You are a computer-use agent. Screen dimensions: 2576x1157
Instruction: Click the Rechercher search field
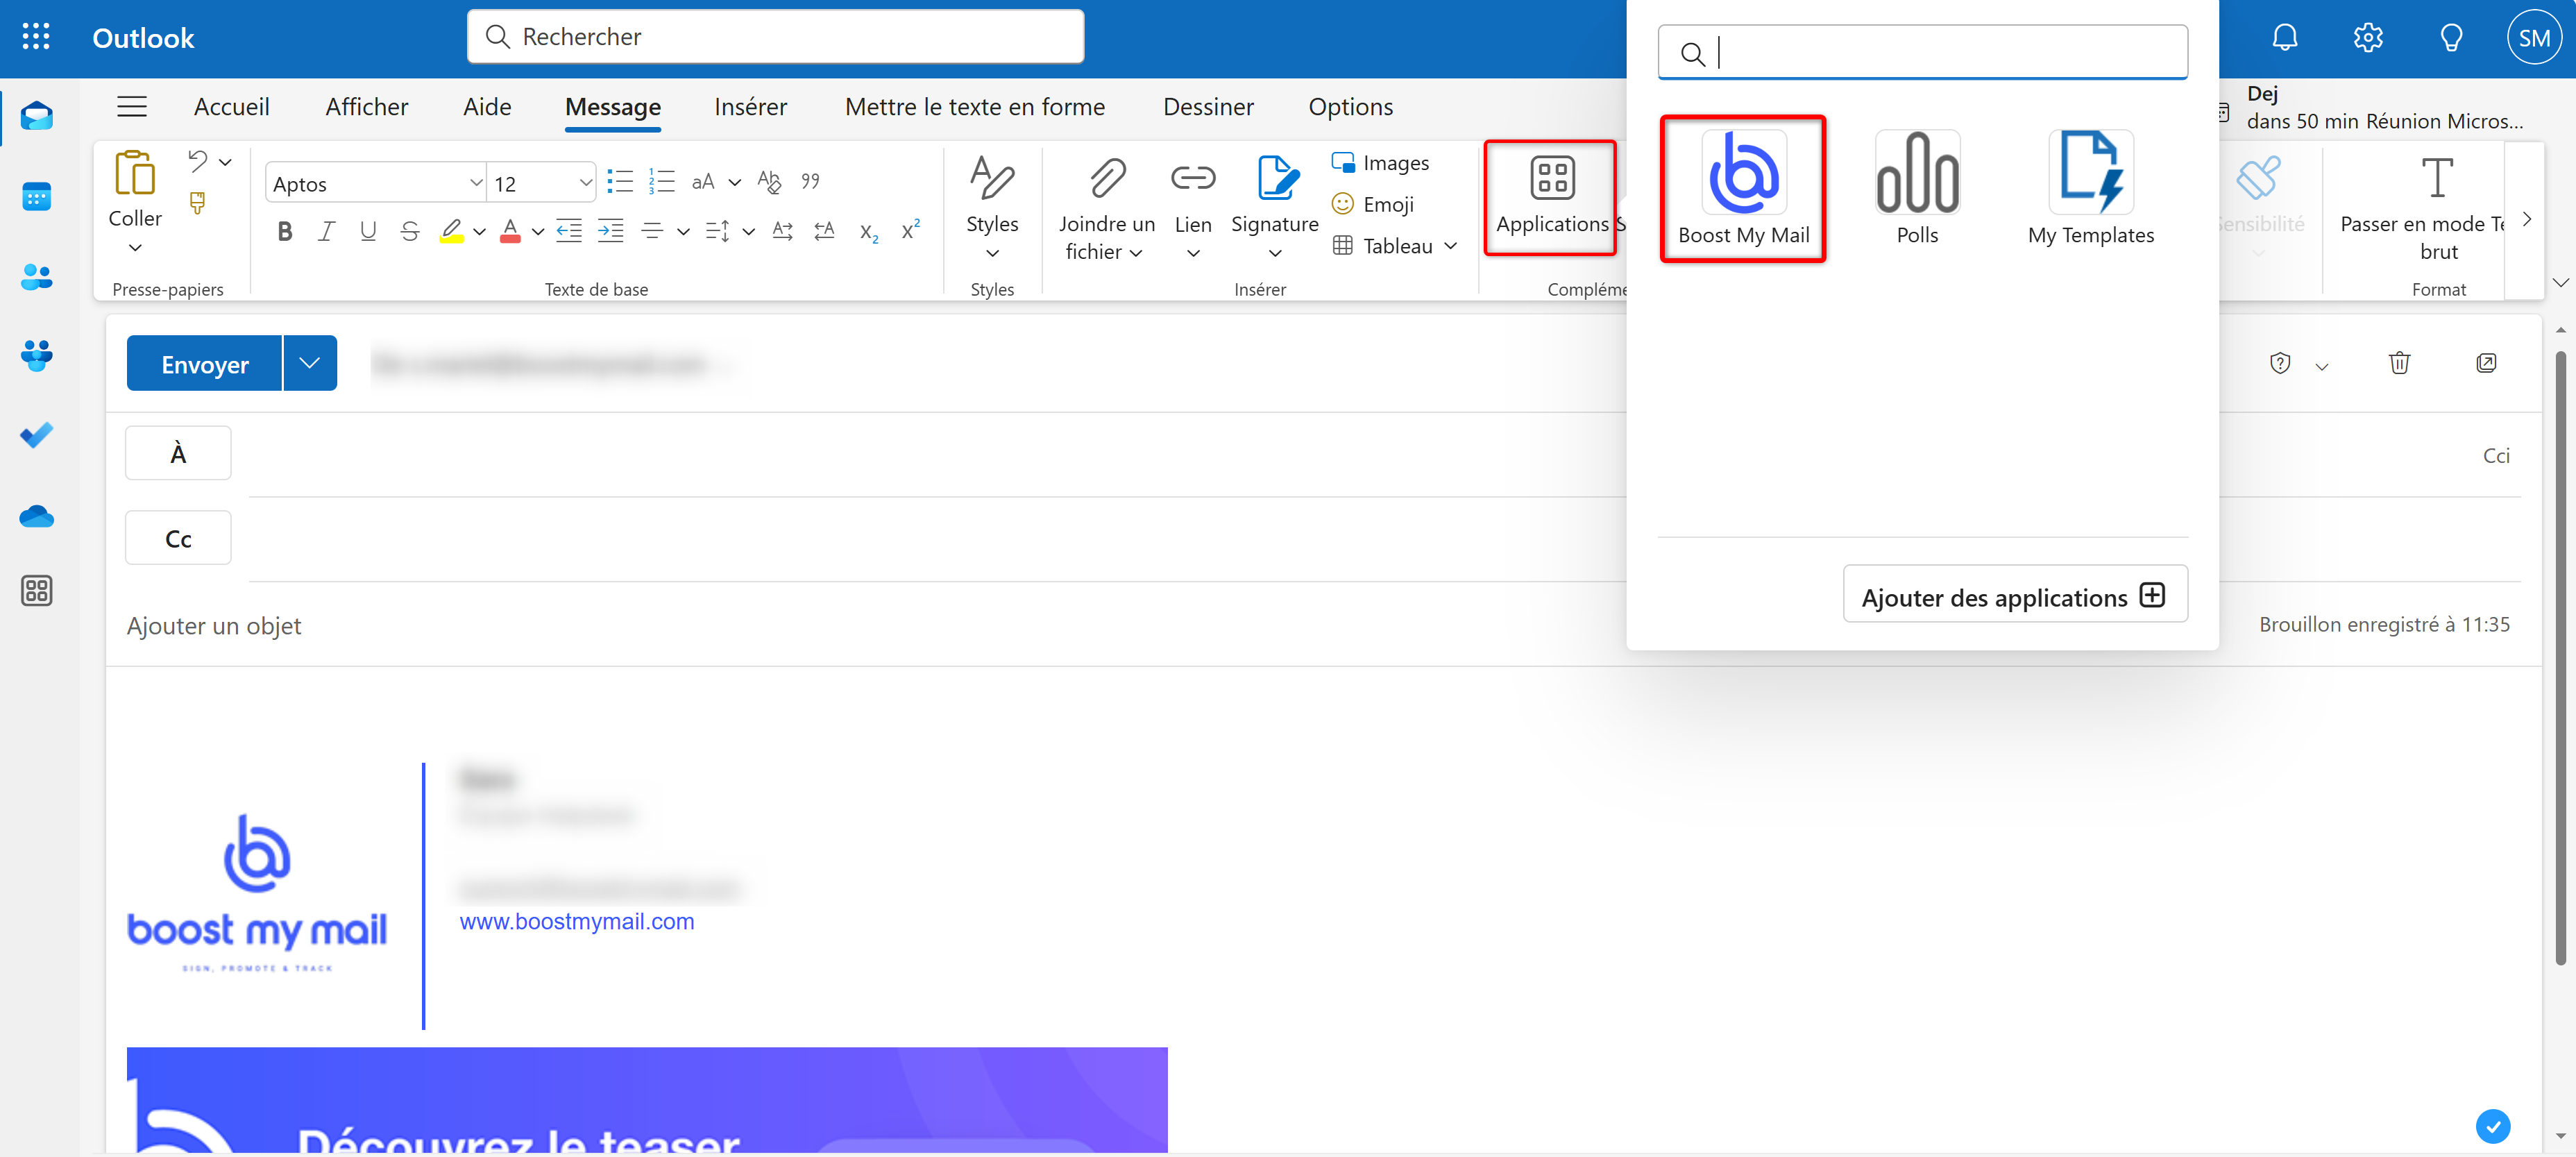tap(775, 36)
